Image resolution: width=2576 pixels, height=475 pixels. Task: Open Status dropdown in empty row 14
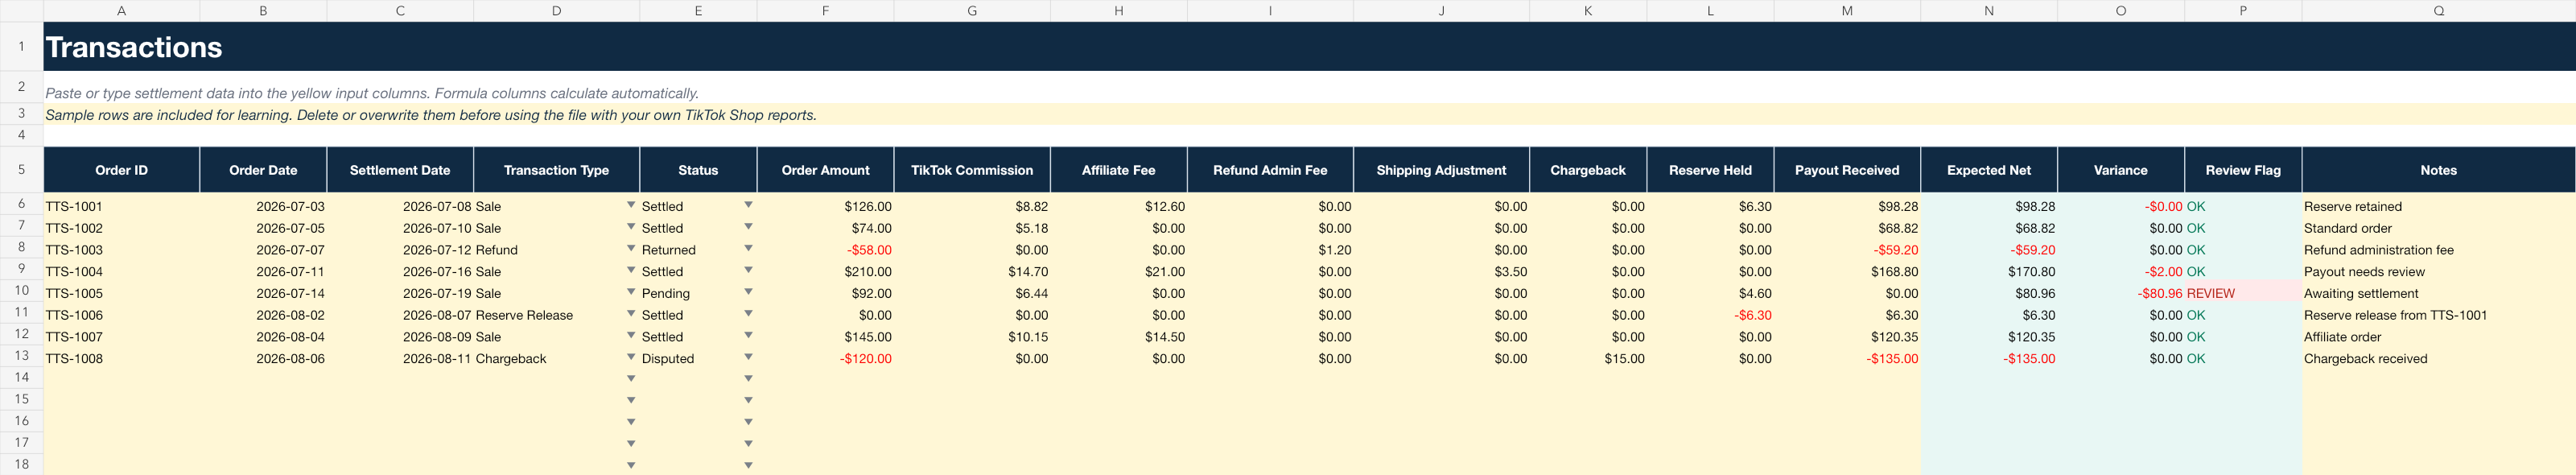748,379
